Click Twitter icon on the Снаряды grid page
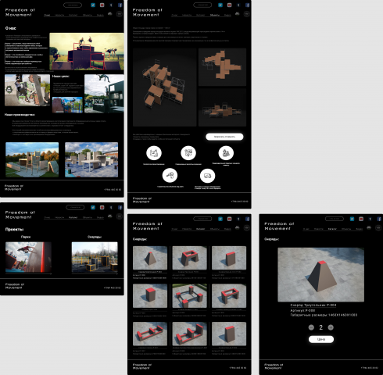383x375 pixels. coord(220,219)
